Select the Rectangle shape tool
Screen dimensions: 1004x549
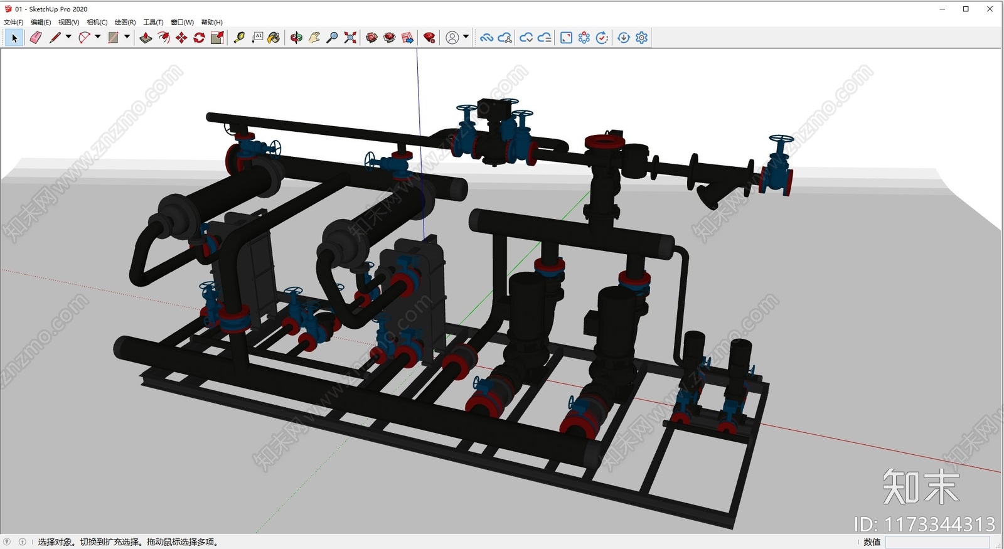point(114,38)
